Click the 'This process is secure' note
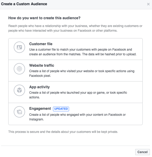 [63, 132]
